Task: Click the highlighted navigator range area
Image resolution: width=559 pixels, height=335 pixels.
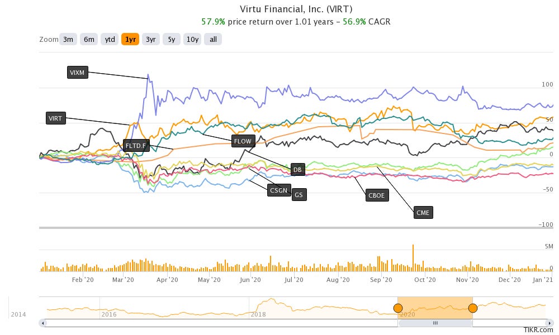Action: click(x=435, y=308)
